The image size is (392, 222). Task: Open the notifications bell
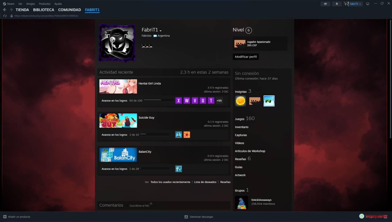point(337,4)
